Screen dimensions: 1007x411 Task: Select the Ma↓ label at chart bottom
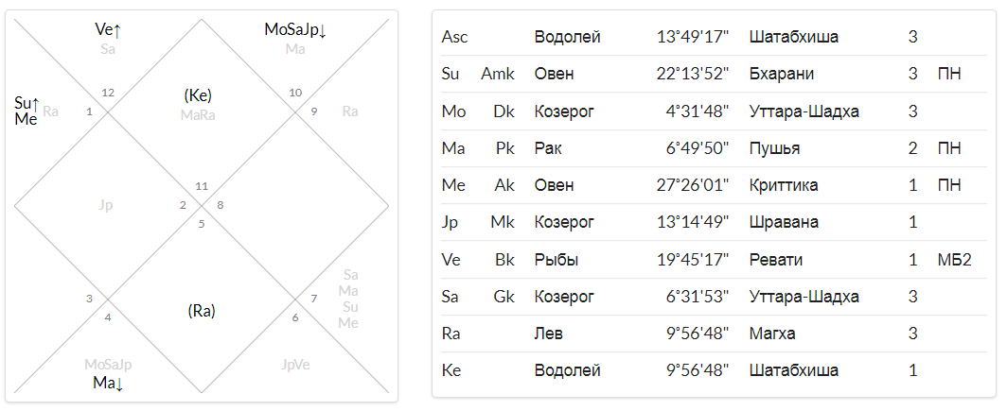click(x=108, y=384)
